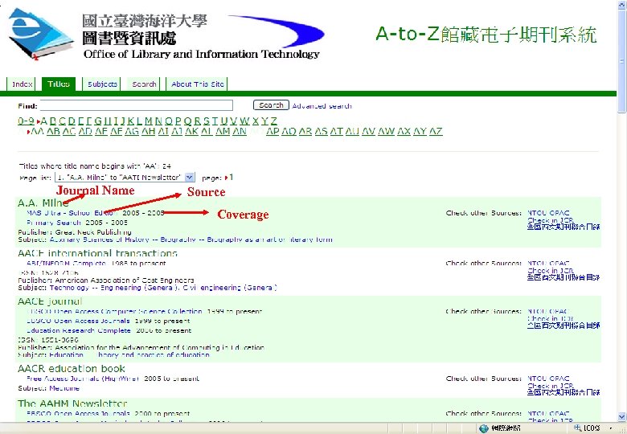Open the AACE journal title
This screenshot has width=627, height=434.
(x=50, y=301)
